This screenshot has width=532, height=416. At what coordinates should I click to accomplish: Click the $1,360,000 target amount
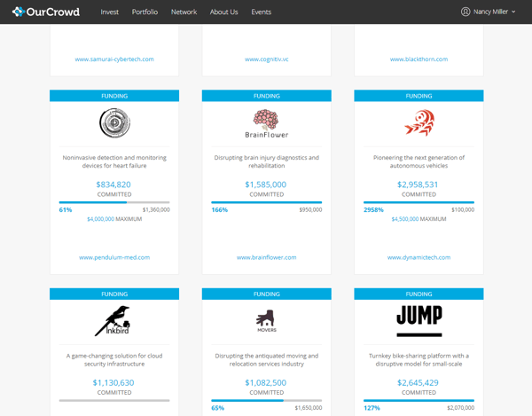(156, 209)
